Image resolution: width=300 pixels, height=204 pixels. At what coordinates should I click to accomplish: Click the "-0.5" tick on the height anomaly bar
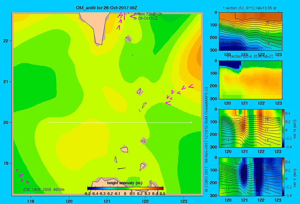pyautogui.click(x=87, y=194)
